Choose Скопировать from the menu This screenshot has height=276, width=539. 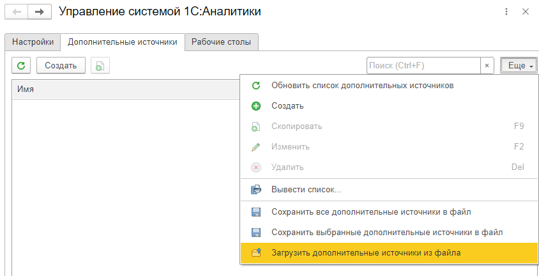coord(388,126)
